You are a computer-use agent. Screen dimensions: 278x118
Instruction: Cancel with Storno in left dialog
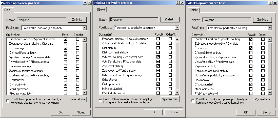(81, 112)
